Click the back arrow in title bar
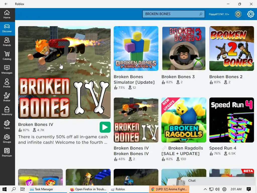257x193 pixels. pyautogui.click(x=6, y=4)
